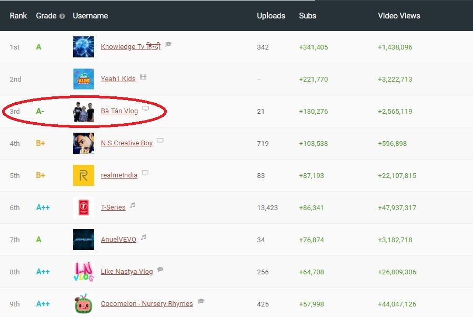Open the Knowledge Tv channel link
The image size is (473, 317).
130,47
